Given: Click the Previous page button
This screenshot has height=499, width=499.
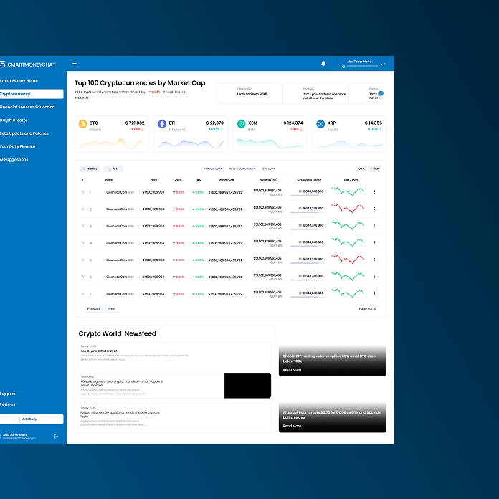Looking at the screenshot, I should (93, 309).
